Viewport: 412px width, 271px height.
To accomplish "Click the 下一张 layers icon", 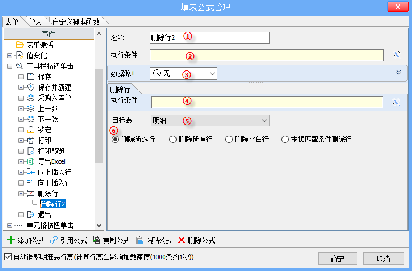I will 31,119.
